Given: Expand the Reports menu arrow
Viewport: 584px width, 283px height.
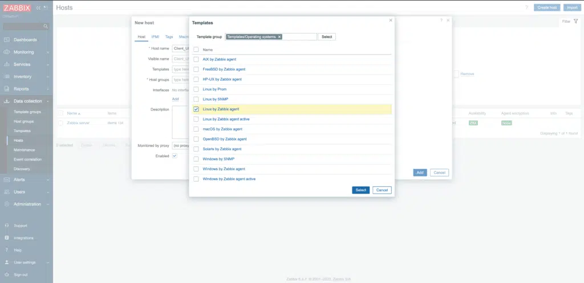Looking at the screenshot, I should (x=48, y=89).
